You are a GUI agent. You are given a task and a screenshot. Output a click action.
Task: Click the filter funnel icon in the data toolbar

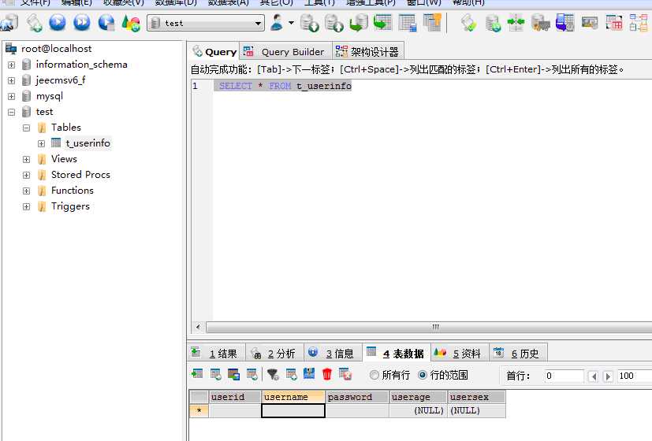tap(273, 375)
